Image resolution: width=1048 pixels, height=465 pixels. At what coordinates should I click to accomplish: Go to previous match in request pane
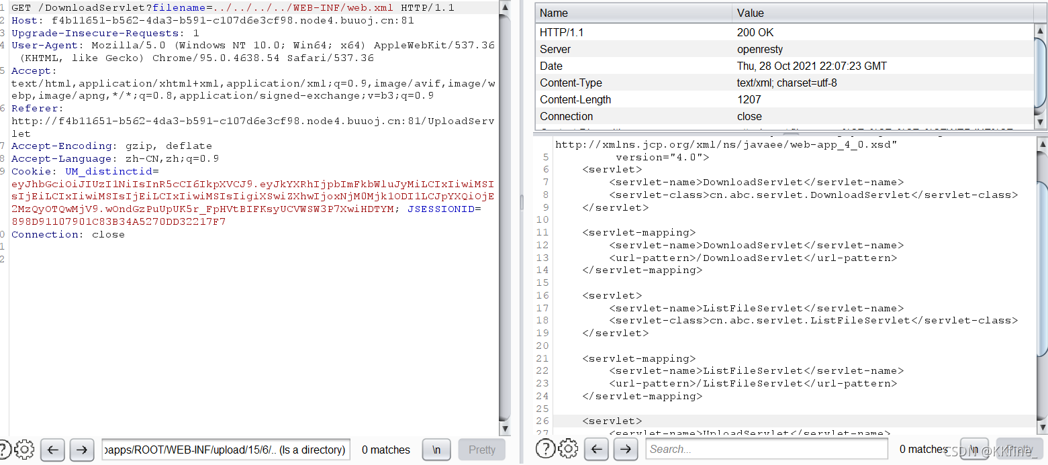tap(54, 450)
